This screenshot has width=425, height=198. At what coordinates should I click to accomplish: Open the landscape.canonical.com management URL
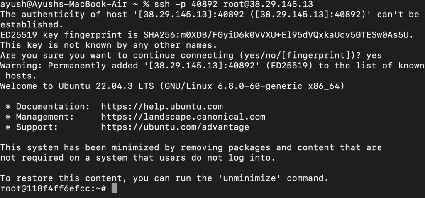(x=183, y=117)
